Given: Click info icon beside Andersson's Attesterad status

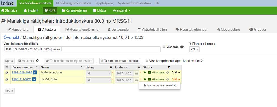Looking at the screenshot, I should (167, 72).
